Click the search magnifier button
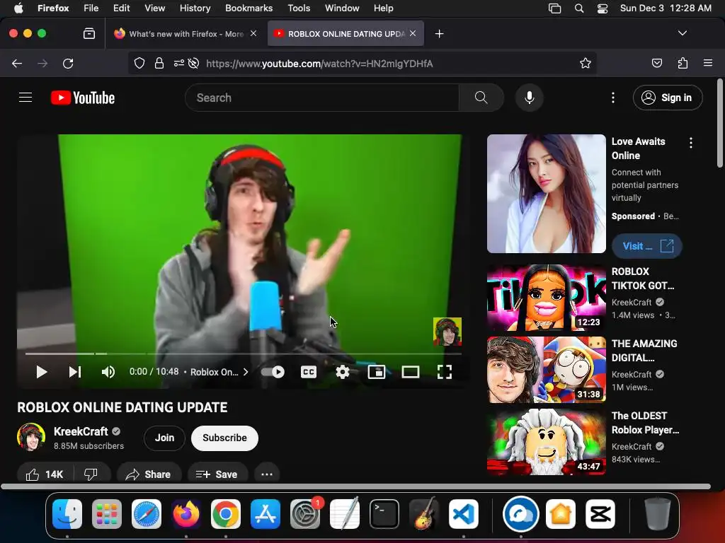Image resolution: width=725 pixels, height=543 pixels. click(481, 98)
